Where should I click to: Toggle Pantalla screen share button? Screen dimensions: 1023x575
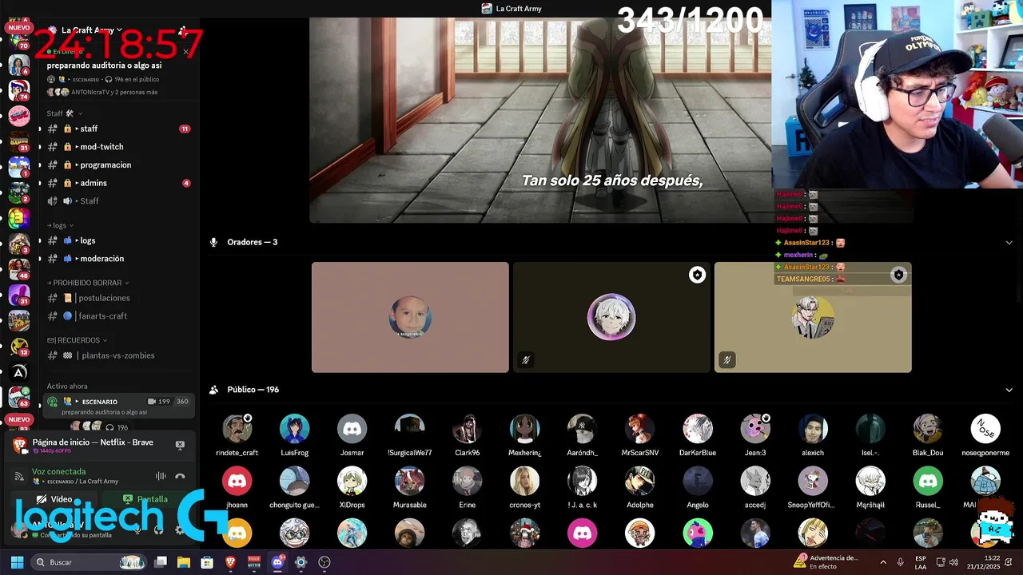pyautogui.click(x=145, y=499)
